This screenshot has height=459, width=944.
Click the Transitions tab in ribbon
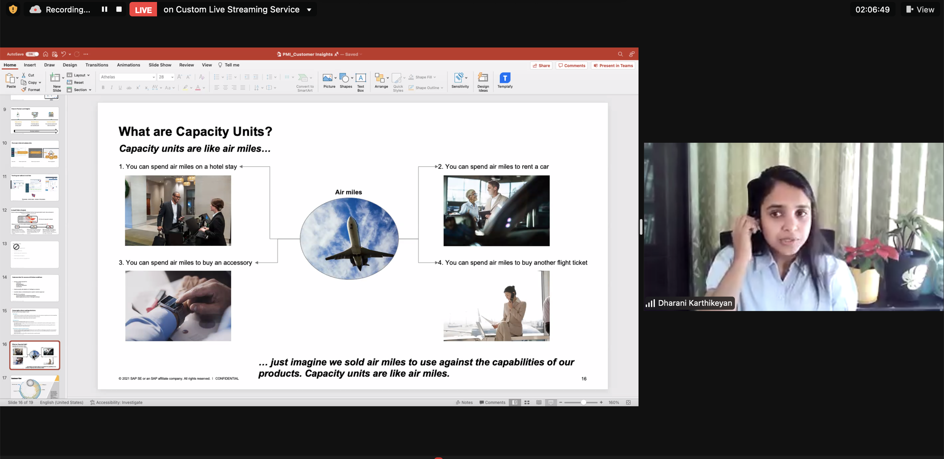[97, 65]
